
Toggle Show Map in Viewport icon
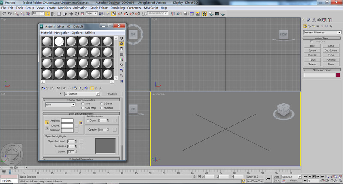coord(86,88)
